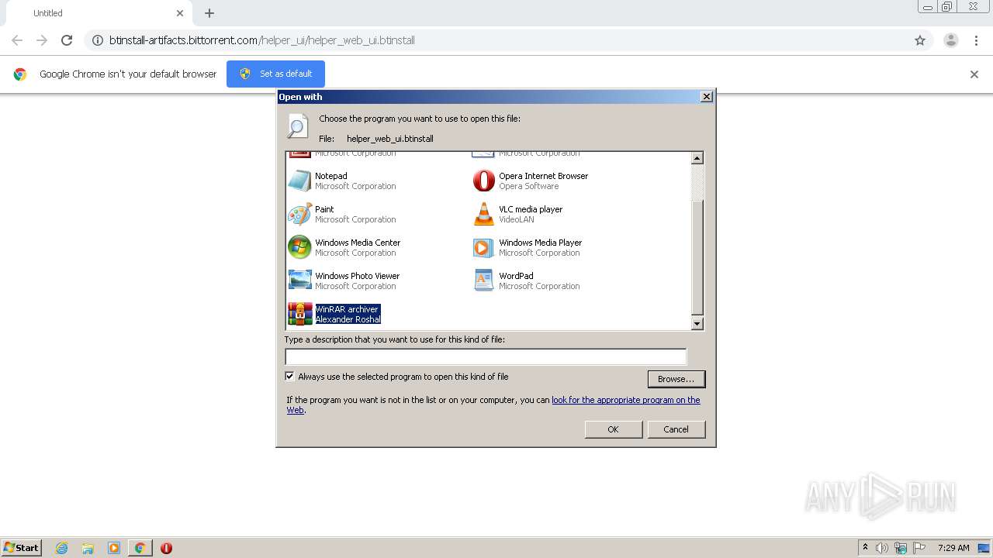Click the WordPad program name text

pos(516,276)
